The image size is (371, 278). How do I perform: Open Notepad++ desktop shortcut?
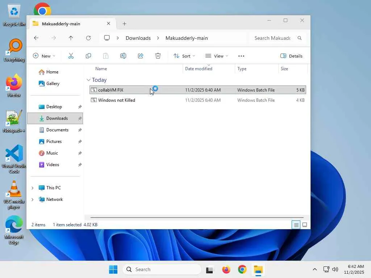click(14, 121)
